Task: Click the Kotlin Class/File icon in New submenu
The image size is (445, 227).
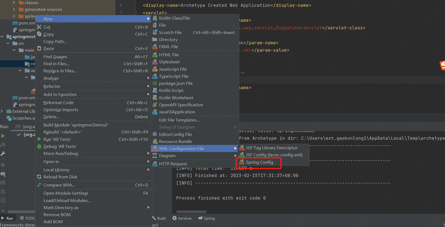Action: coord(155,18)
